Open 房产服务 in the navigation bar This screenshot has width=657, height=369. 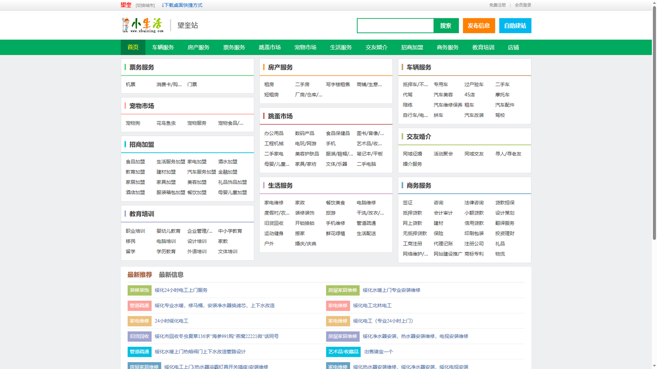[x=198, y=47]
